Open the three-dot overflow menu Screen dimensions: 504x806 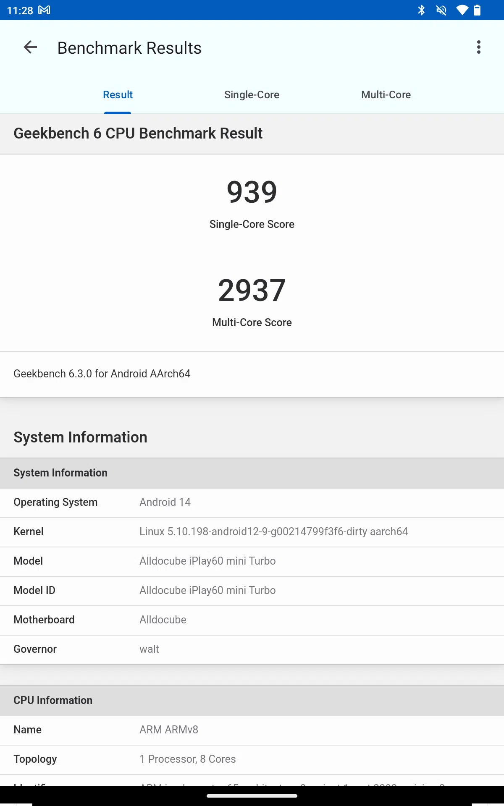point(478,47)
